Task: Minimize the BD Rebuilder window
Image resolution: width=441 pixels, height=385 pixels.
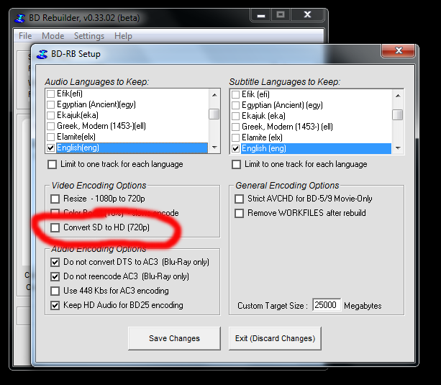Action: click(261, 15)
